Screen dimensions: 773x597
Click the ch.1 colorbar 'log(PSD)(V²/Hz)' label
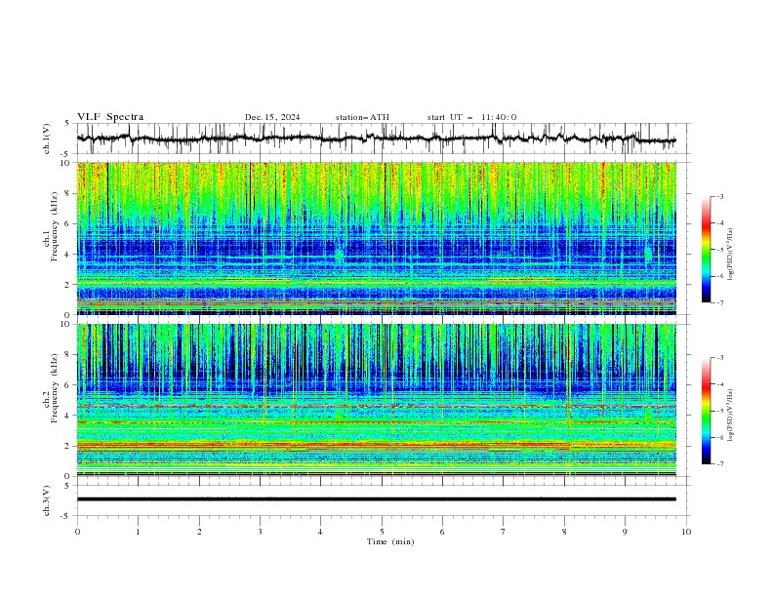pyautogui.click(x=730, y=255)
